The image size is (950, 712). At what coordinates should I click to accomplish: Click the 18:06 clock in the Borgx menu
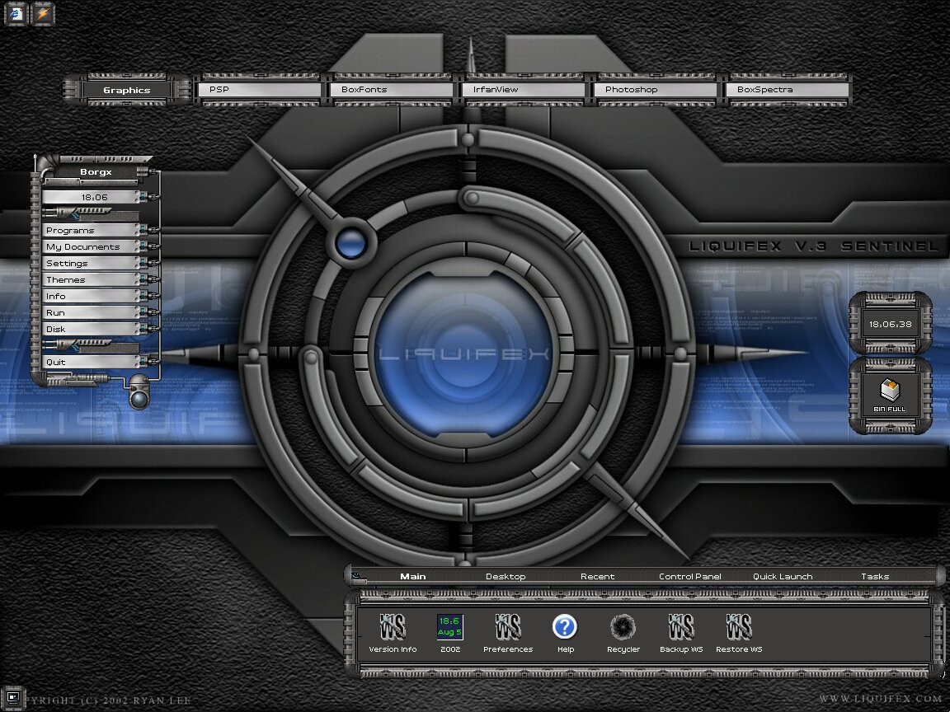91,197
